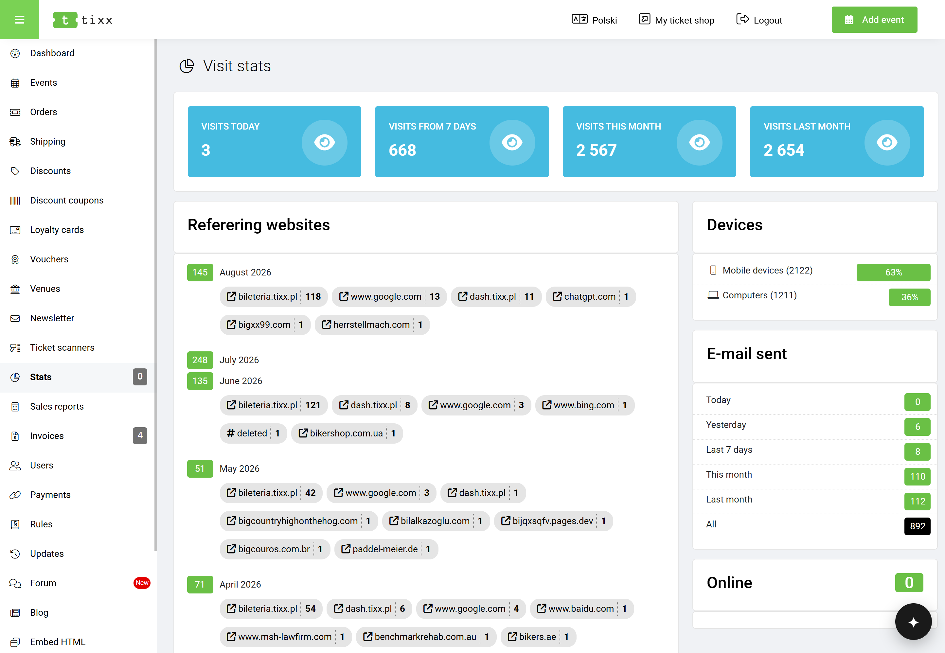Click the Dashboard sidebar icon
The width and height of the screenshot is (945, 653).
coord(15,53)
